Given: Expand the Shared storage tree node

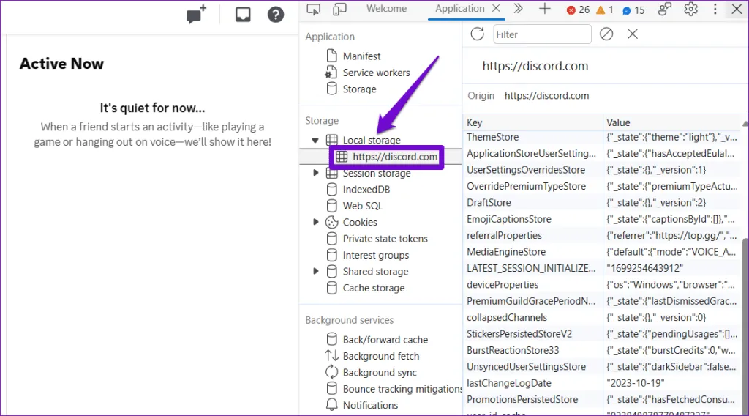Looking at the screenshot, I should [x=315, y=271].
